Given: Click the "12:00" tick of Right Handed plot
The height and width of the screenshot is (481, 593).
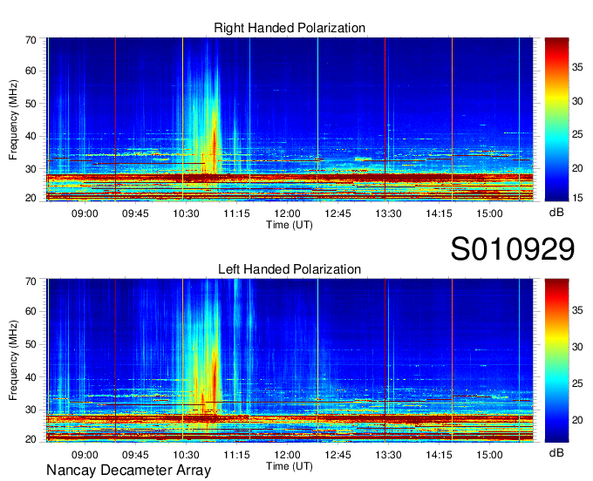Looking at the screenshot, I should [x=288, y=213].
